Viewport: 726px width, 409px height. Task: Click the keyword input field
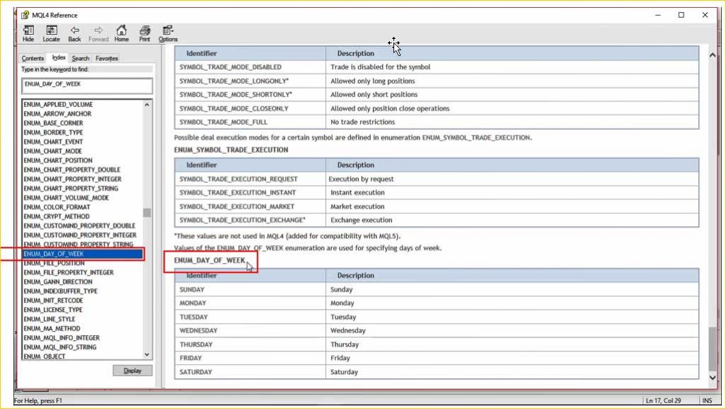tap(87, 86)
